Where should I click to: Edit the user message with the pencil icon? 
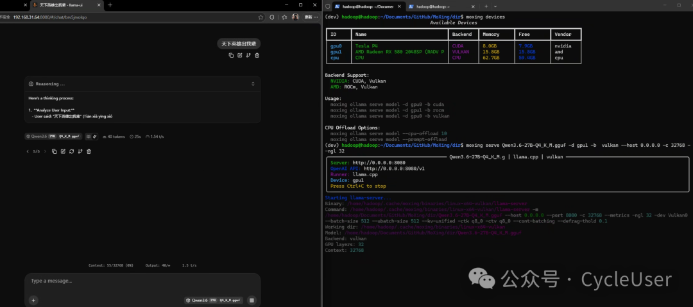pos(239,55)
